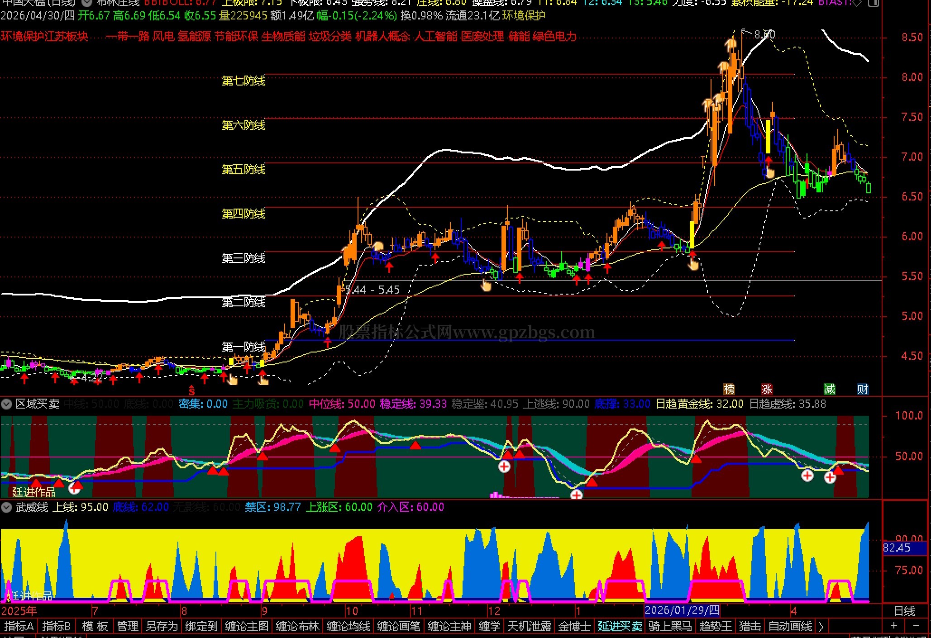This screenshot has width=931, height=638.
Task: Switch to the 骑上黑马 template
Action: 670,626
